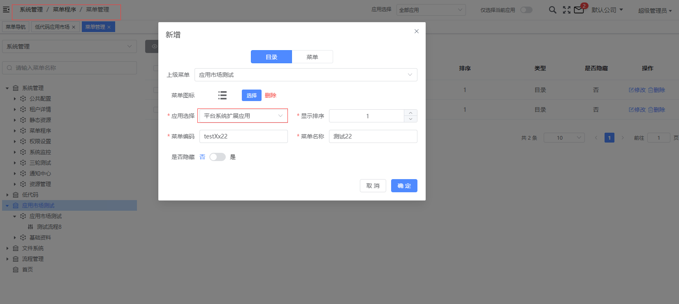Select 静态资源 in the tree
Screen dimensions: 679x304
tap(40, 120)
